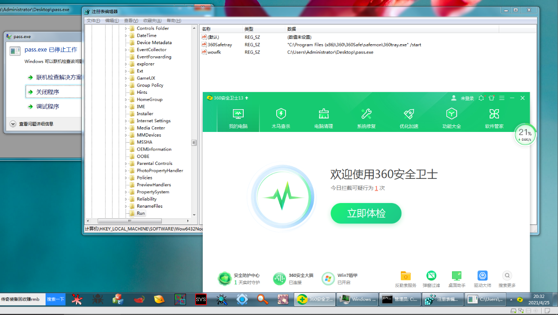Expand the Media Center registry key
Screen dimensions: 558x315
tap(126, 128)
